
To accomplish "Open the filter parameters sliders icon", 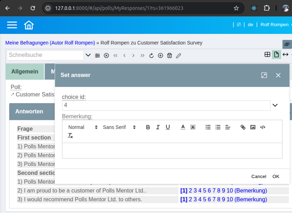I will click(x=97, y=55).
